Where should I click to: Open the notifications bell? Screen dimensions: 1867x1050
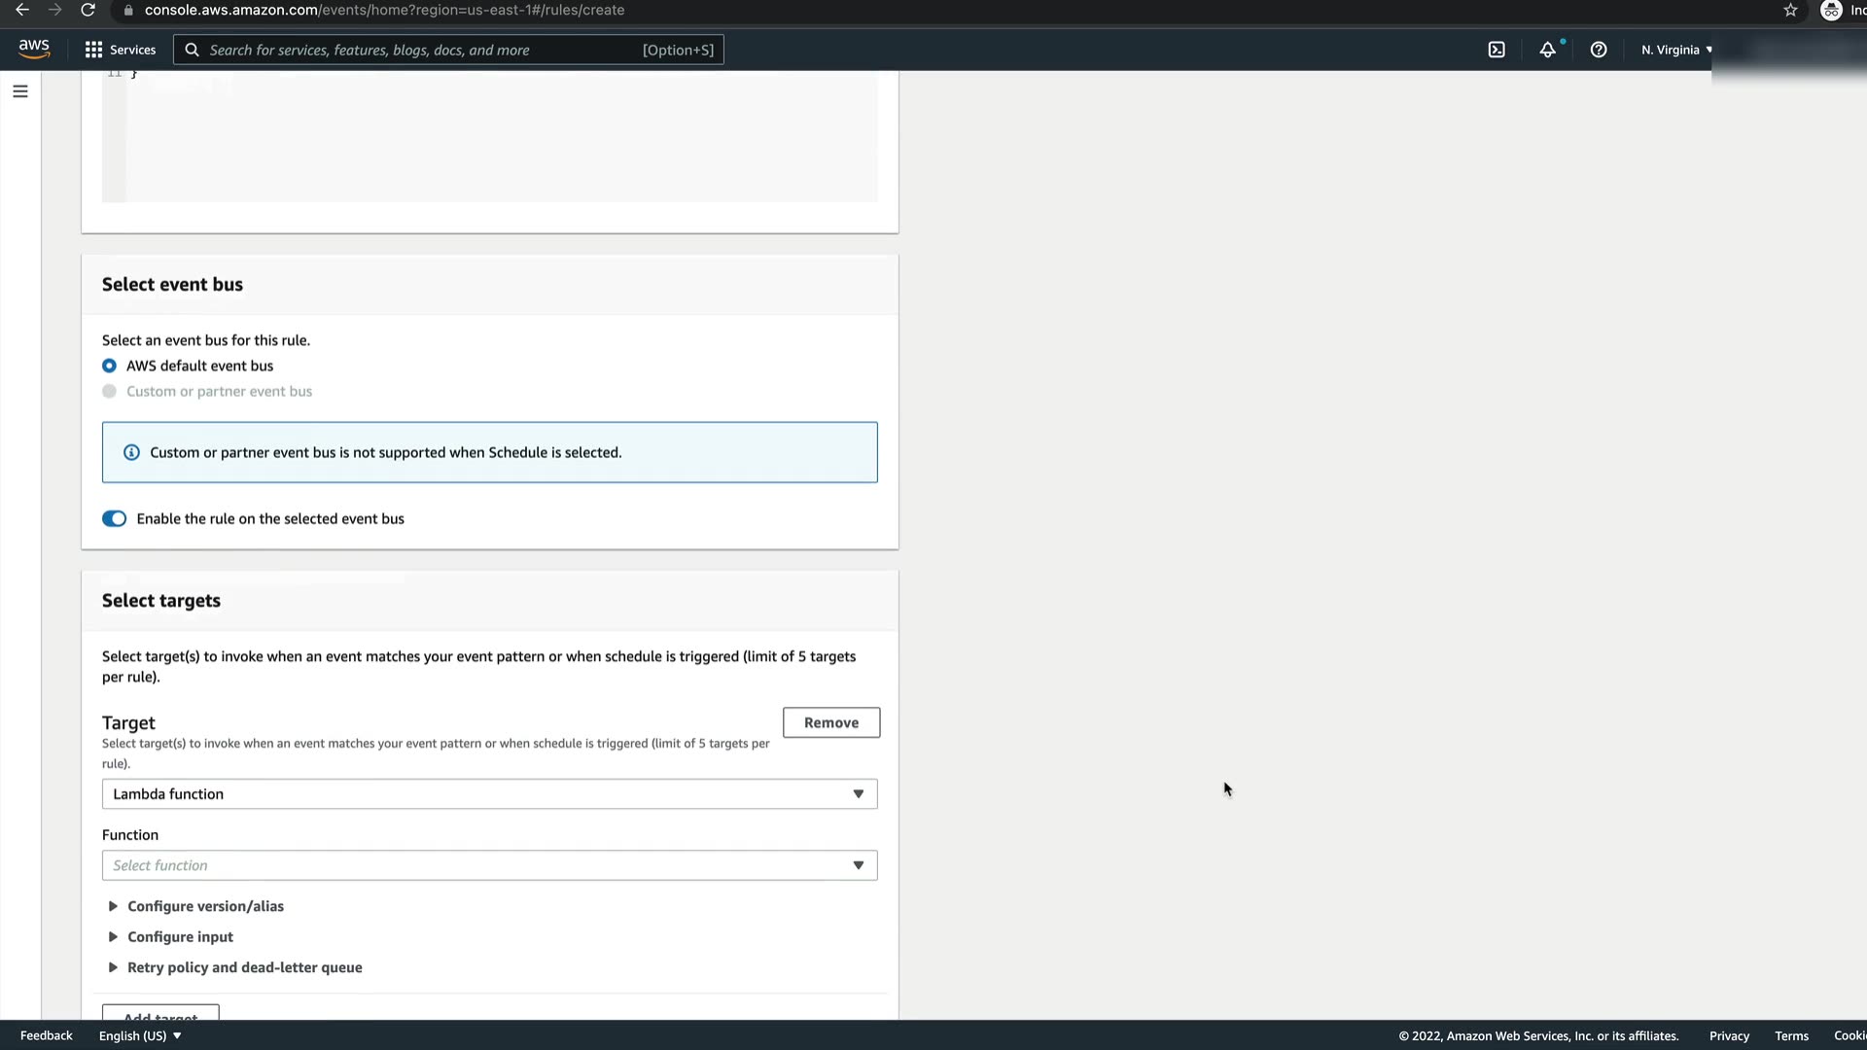(1547, 50)
